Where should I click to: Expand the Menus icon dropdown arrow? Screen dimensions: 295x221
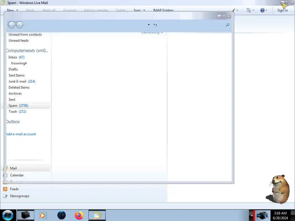click(253, 10)
